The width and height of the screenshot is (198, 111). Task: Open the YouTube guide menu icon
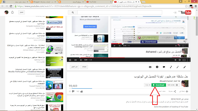175,12
